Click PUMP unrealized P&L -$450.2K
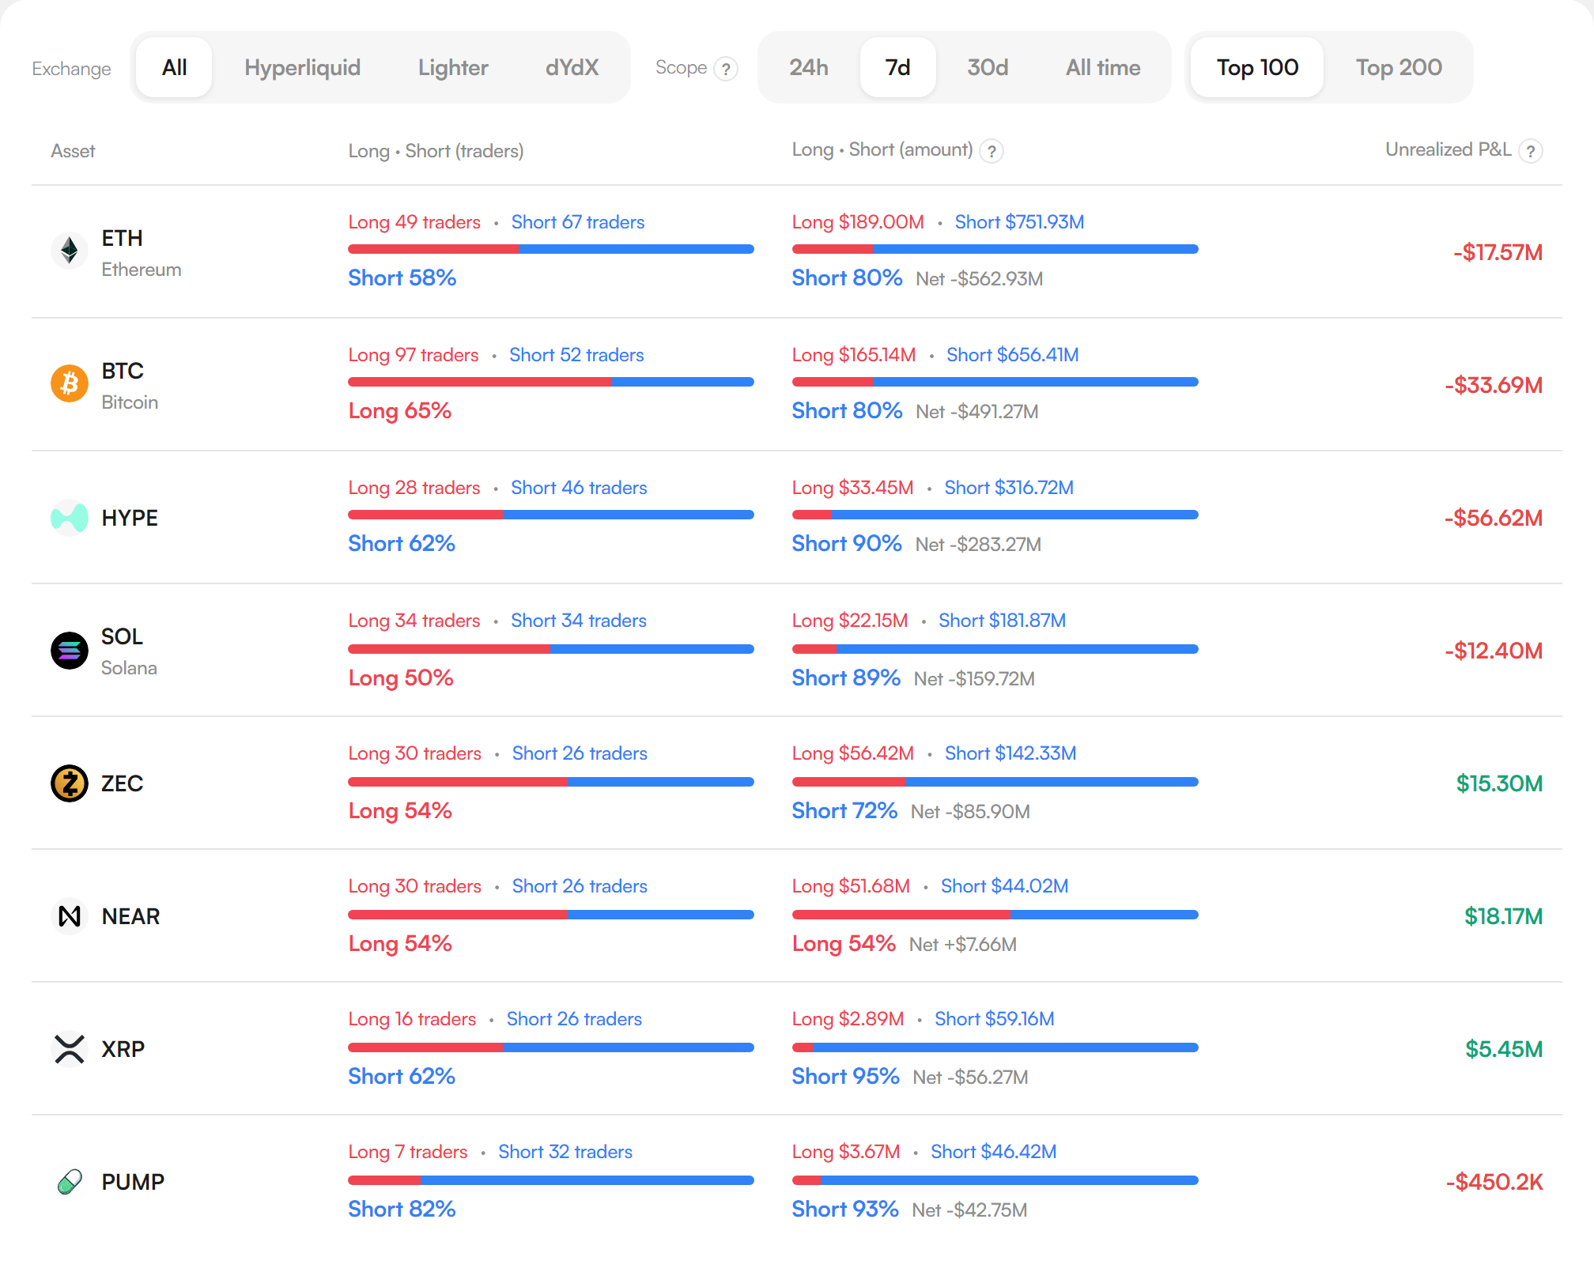The height and width of the screenshot is (1287, 1594). point(1494,1182)
